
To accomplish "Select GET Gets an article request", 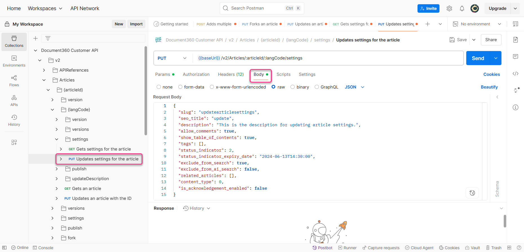I will tap(83, 189).
